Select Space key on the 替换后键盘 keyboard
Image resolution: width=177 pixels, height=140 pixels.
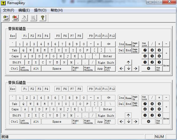point(57,121)
